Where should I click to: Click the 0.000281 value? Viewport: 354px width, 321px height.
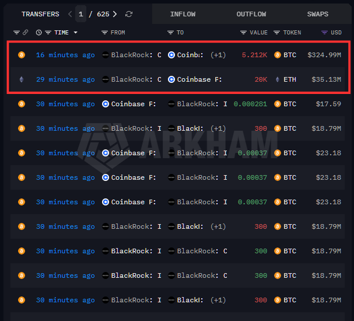[x=250, y=104]
